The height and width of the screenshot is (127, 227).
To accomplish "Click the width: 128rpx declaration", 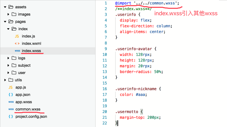I will [136, 55].
